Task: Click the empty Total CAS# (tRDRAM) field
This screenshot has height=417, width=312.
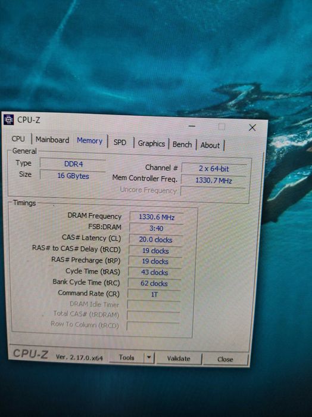Action: click(x=154, y=316)
